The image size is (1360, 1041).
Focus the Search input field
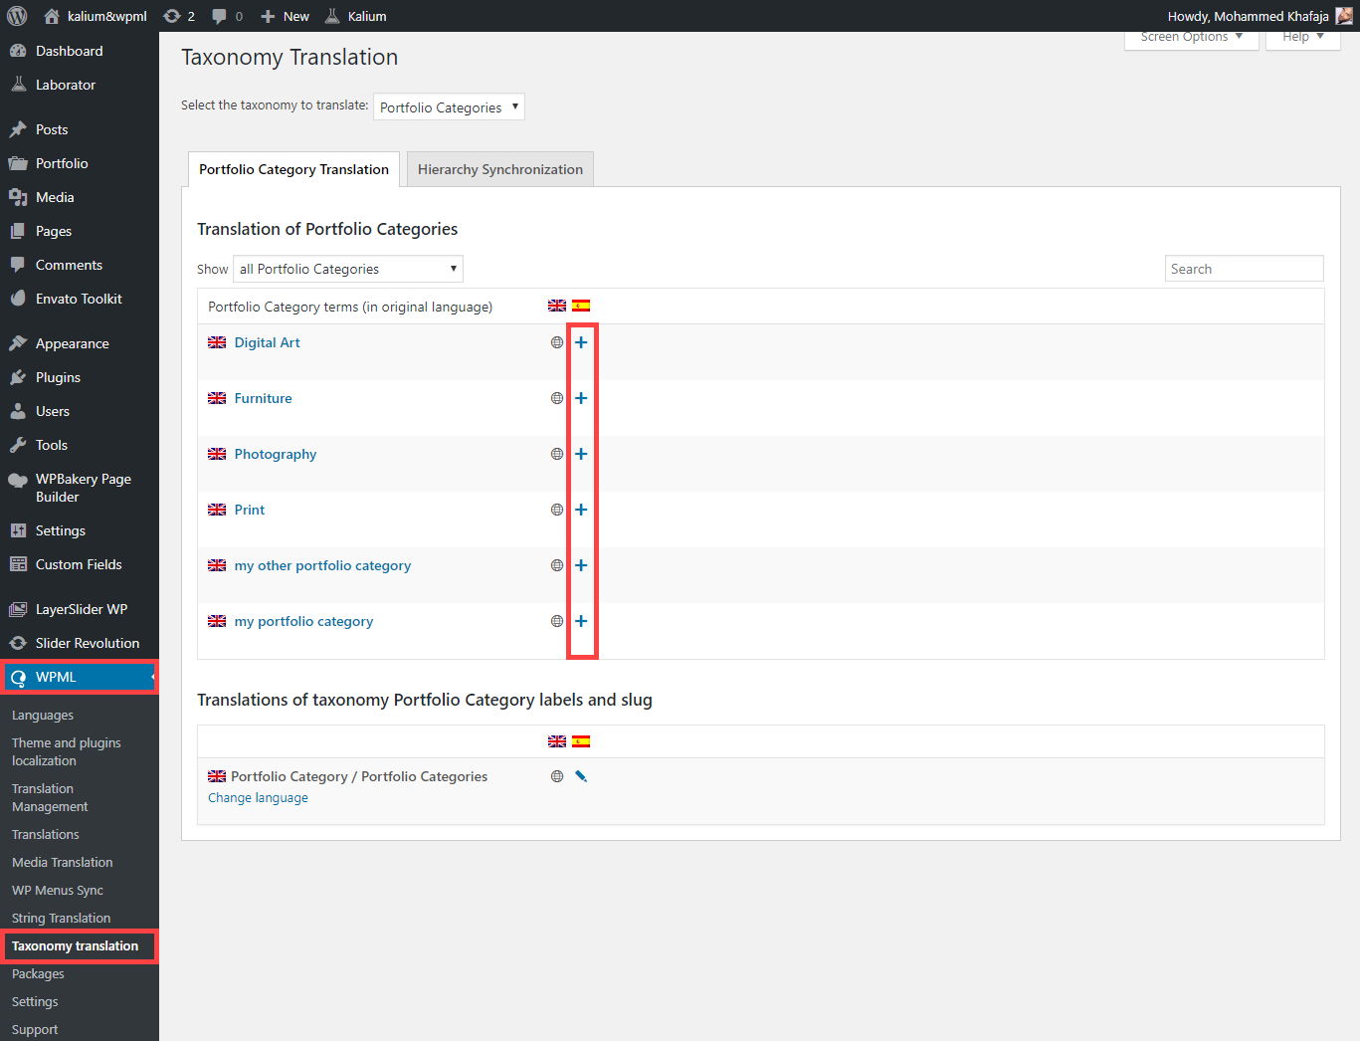(x=1244, y=269)
